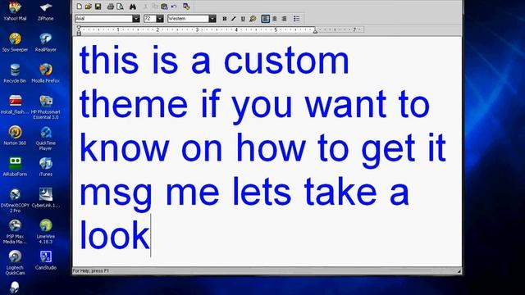The image size is (525, 295).
Task: Expand the font size 72 dropdown
Action: (160, 19)
